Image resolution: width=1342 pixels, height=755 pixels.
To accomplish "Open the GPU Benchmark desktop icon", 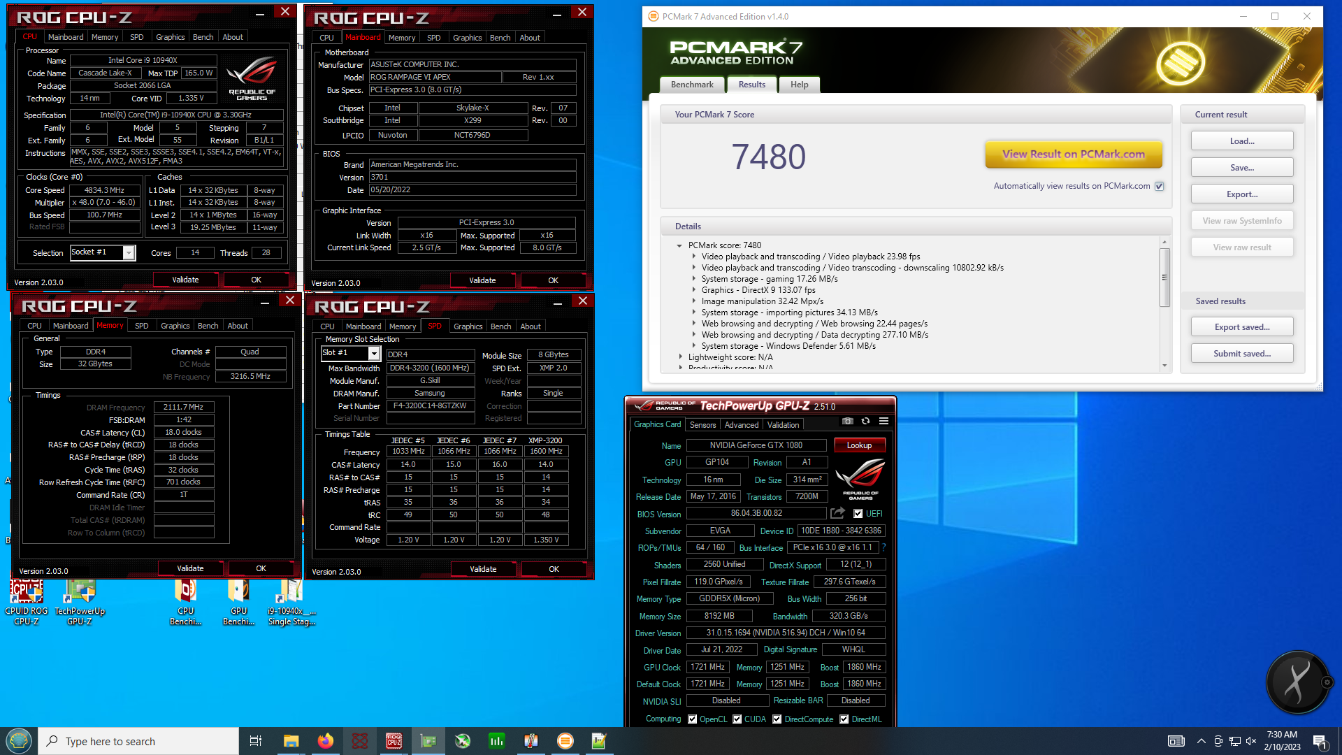I will tap(238, 603).
